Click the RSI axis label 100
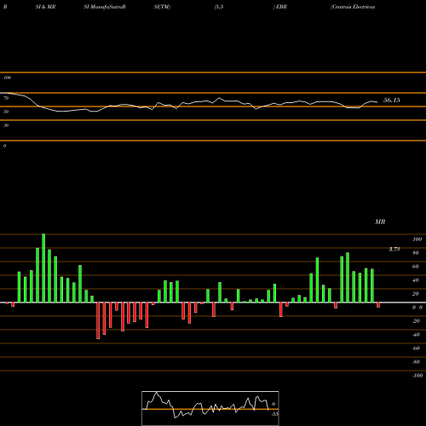Viewport: 426px width, 426px height. coord(7,78)
